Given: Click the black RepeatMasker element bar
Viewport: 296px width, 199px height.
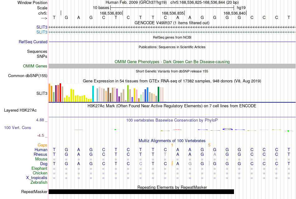Looking at the screenshot, I should coord(141,192).
